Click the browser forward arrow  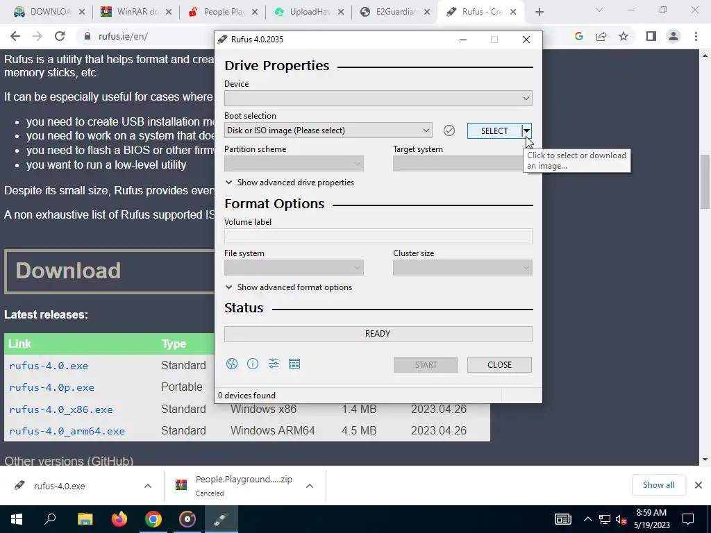point(37,36)
